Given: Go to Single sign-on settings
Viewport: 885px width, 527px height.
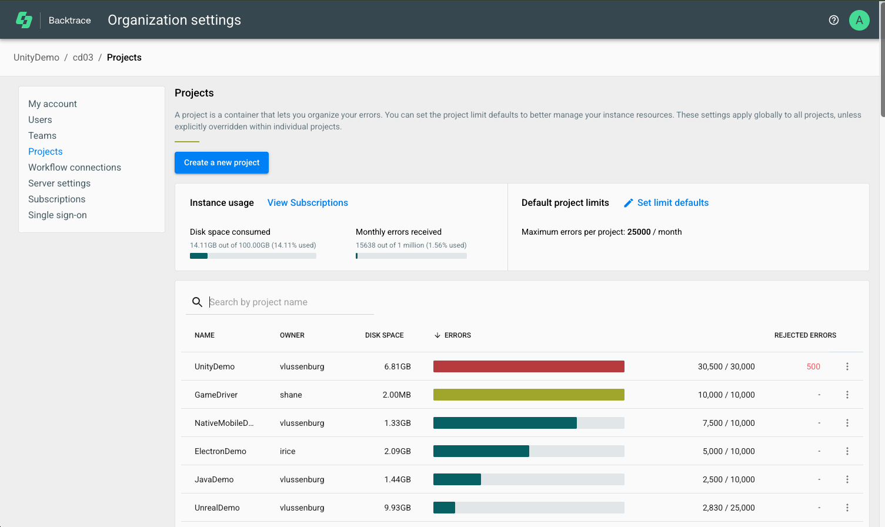Looking at the screenshot, I should pos(57,215).
